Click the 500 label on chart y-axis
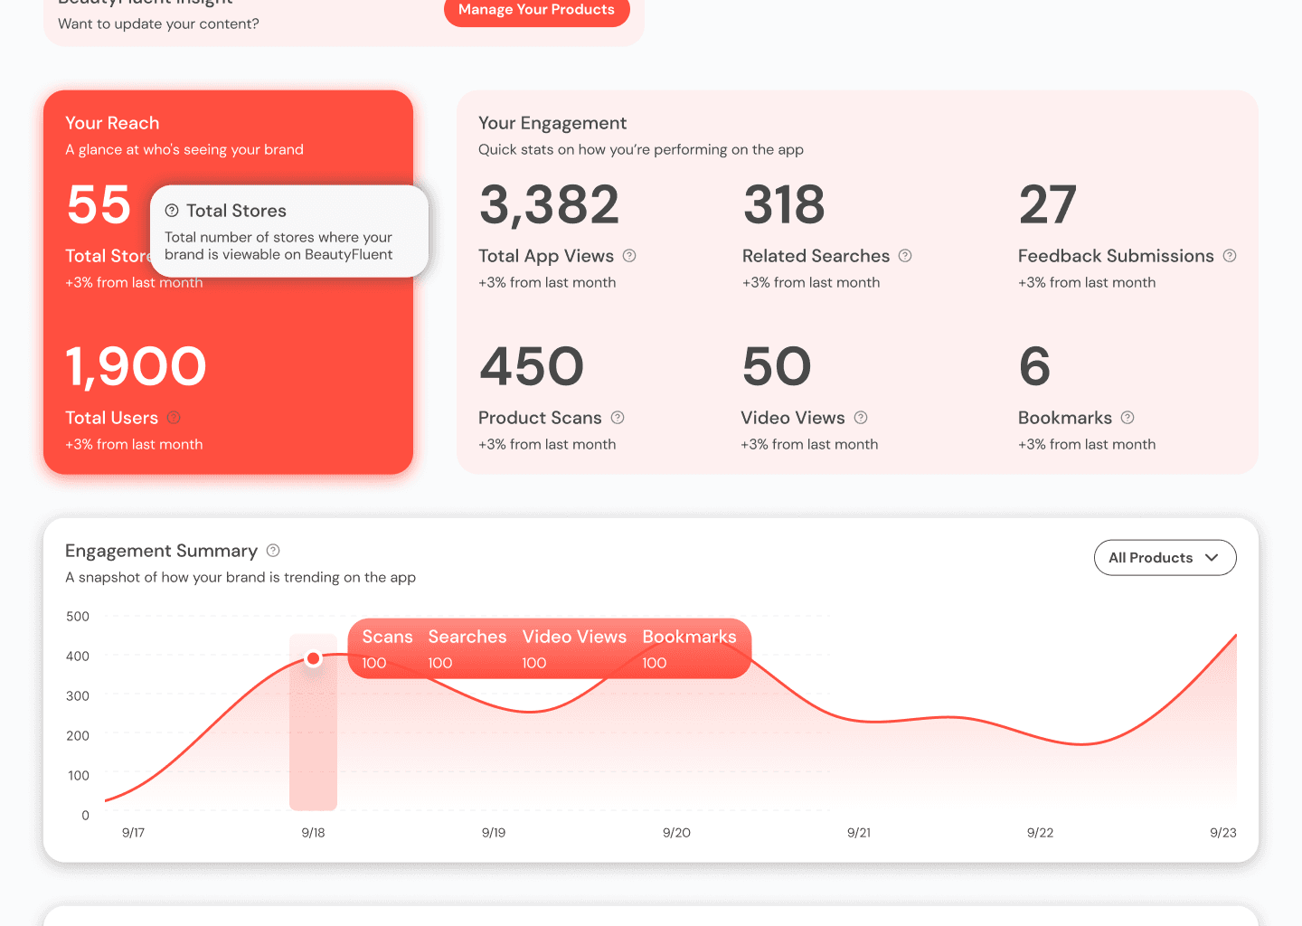 pos(78,617)
